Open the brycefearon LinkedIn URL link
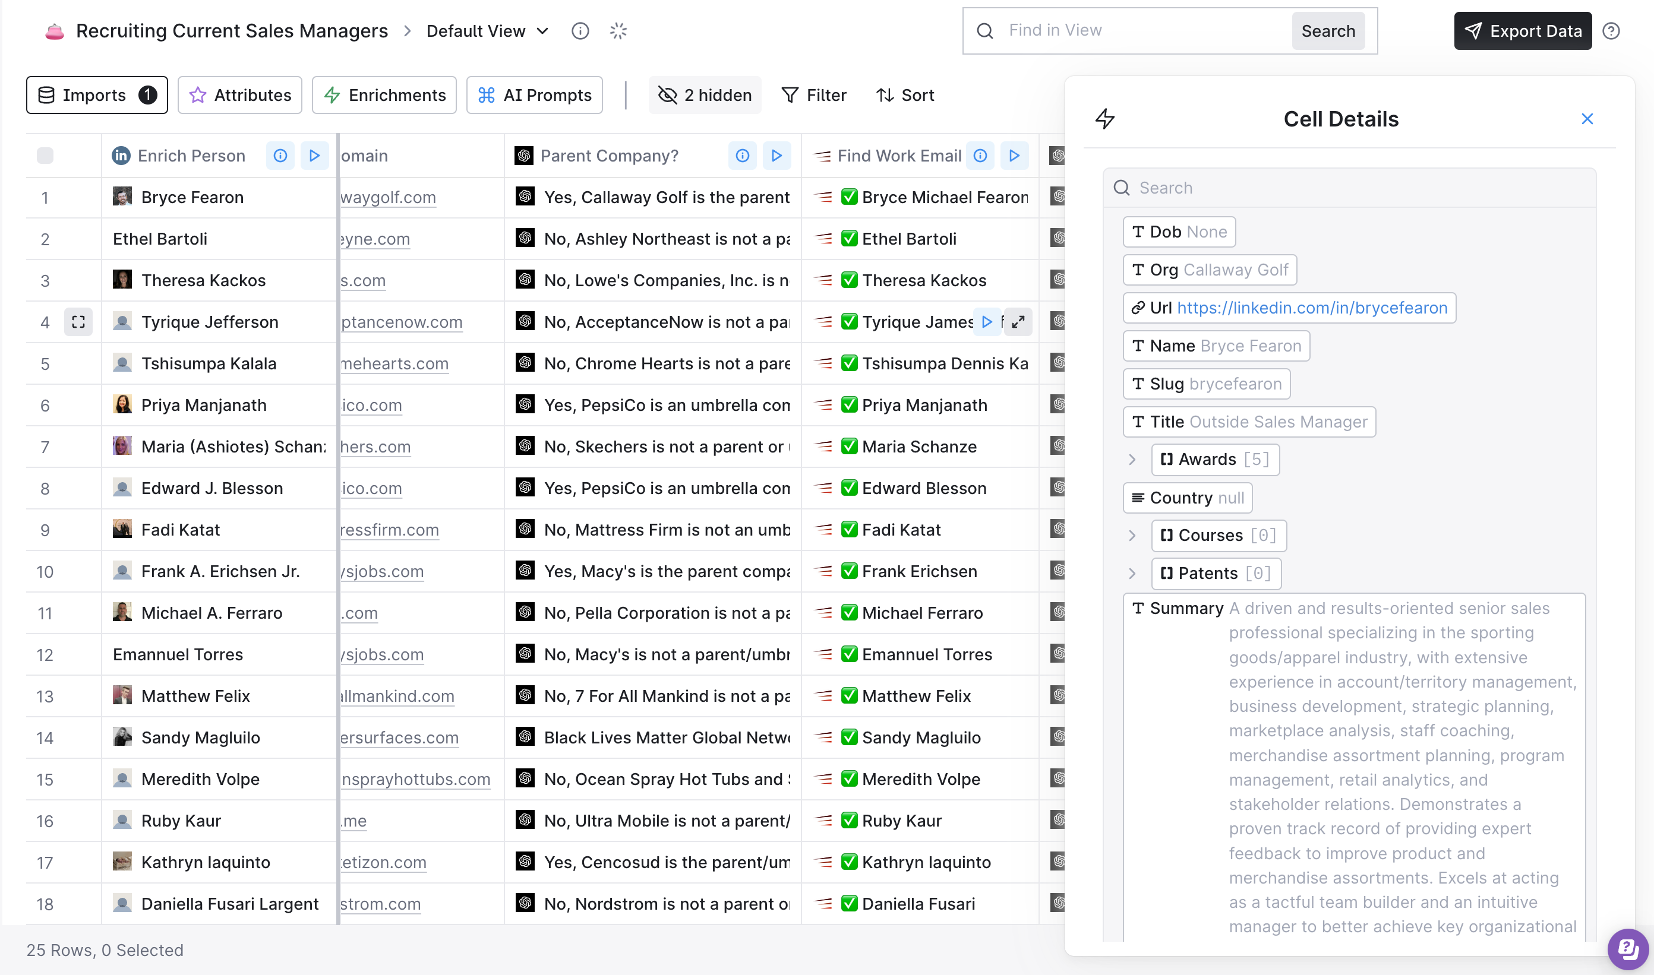This screenshot has height=975, width=1654. pos(1312,308)
